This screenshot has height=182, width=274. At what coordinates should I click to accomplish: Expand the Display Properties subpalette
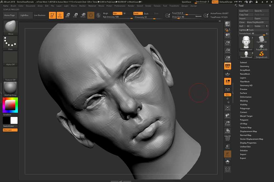(x=248, y=143)
